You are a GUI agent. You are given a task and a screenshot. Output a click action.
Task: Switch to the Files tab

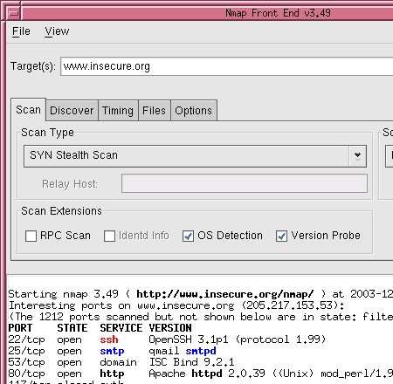(x=154, y=111)
